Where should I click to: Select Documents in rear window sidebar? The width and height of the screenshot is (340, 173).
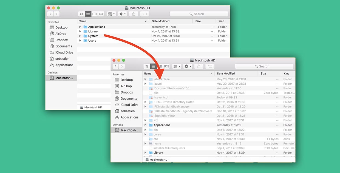(61, 46)
